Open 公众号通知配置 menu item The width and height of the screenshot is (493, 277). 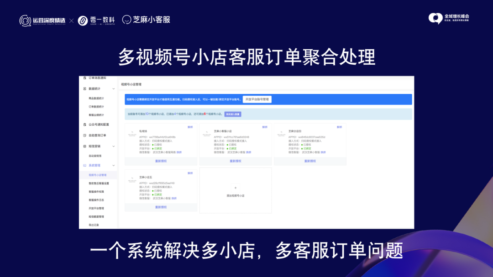pos(99,124)
